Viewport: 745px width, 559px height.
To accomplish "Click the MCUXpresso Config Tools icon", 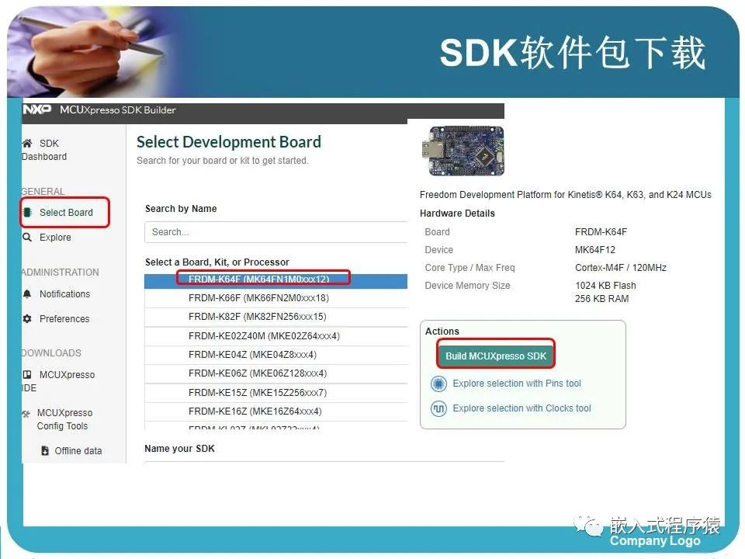I will (26, 414).
